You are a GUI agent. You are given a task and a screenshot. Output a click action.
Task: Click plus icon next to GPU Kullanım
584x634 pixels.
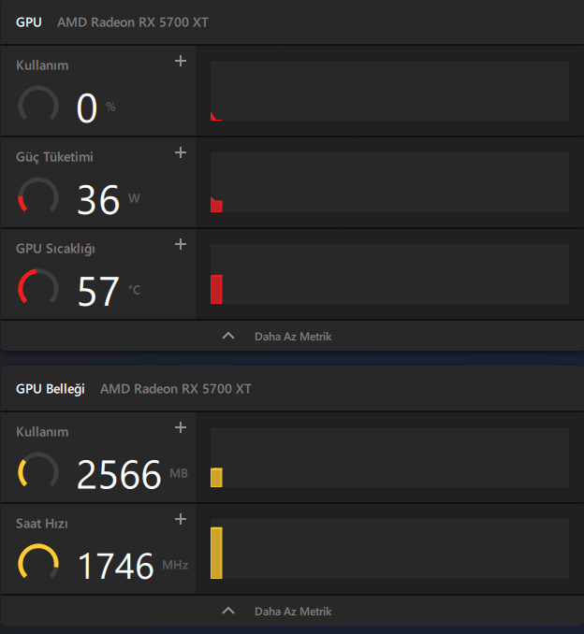[181, 62]
